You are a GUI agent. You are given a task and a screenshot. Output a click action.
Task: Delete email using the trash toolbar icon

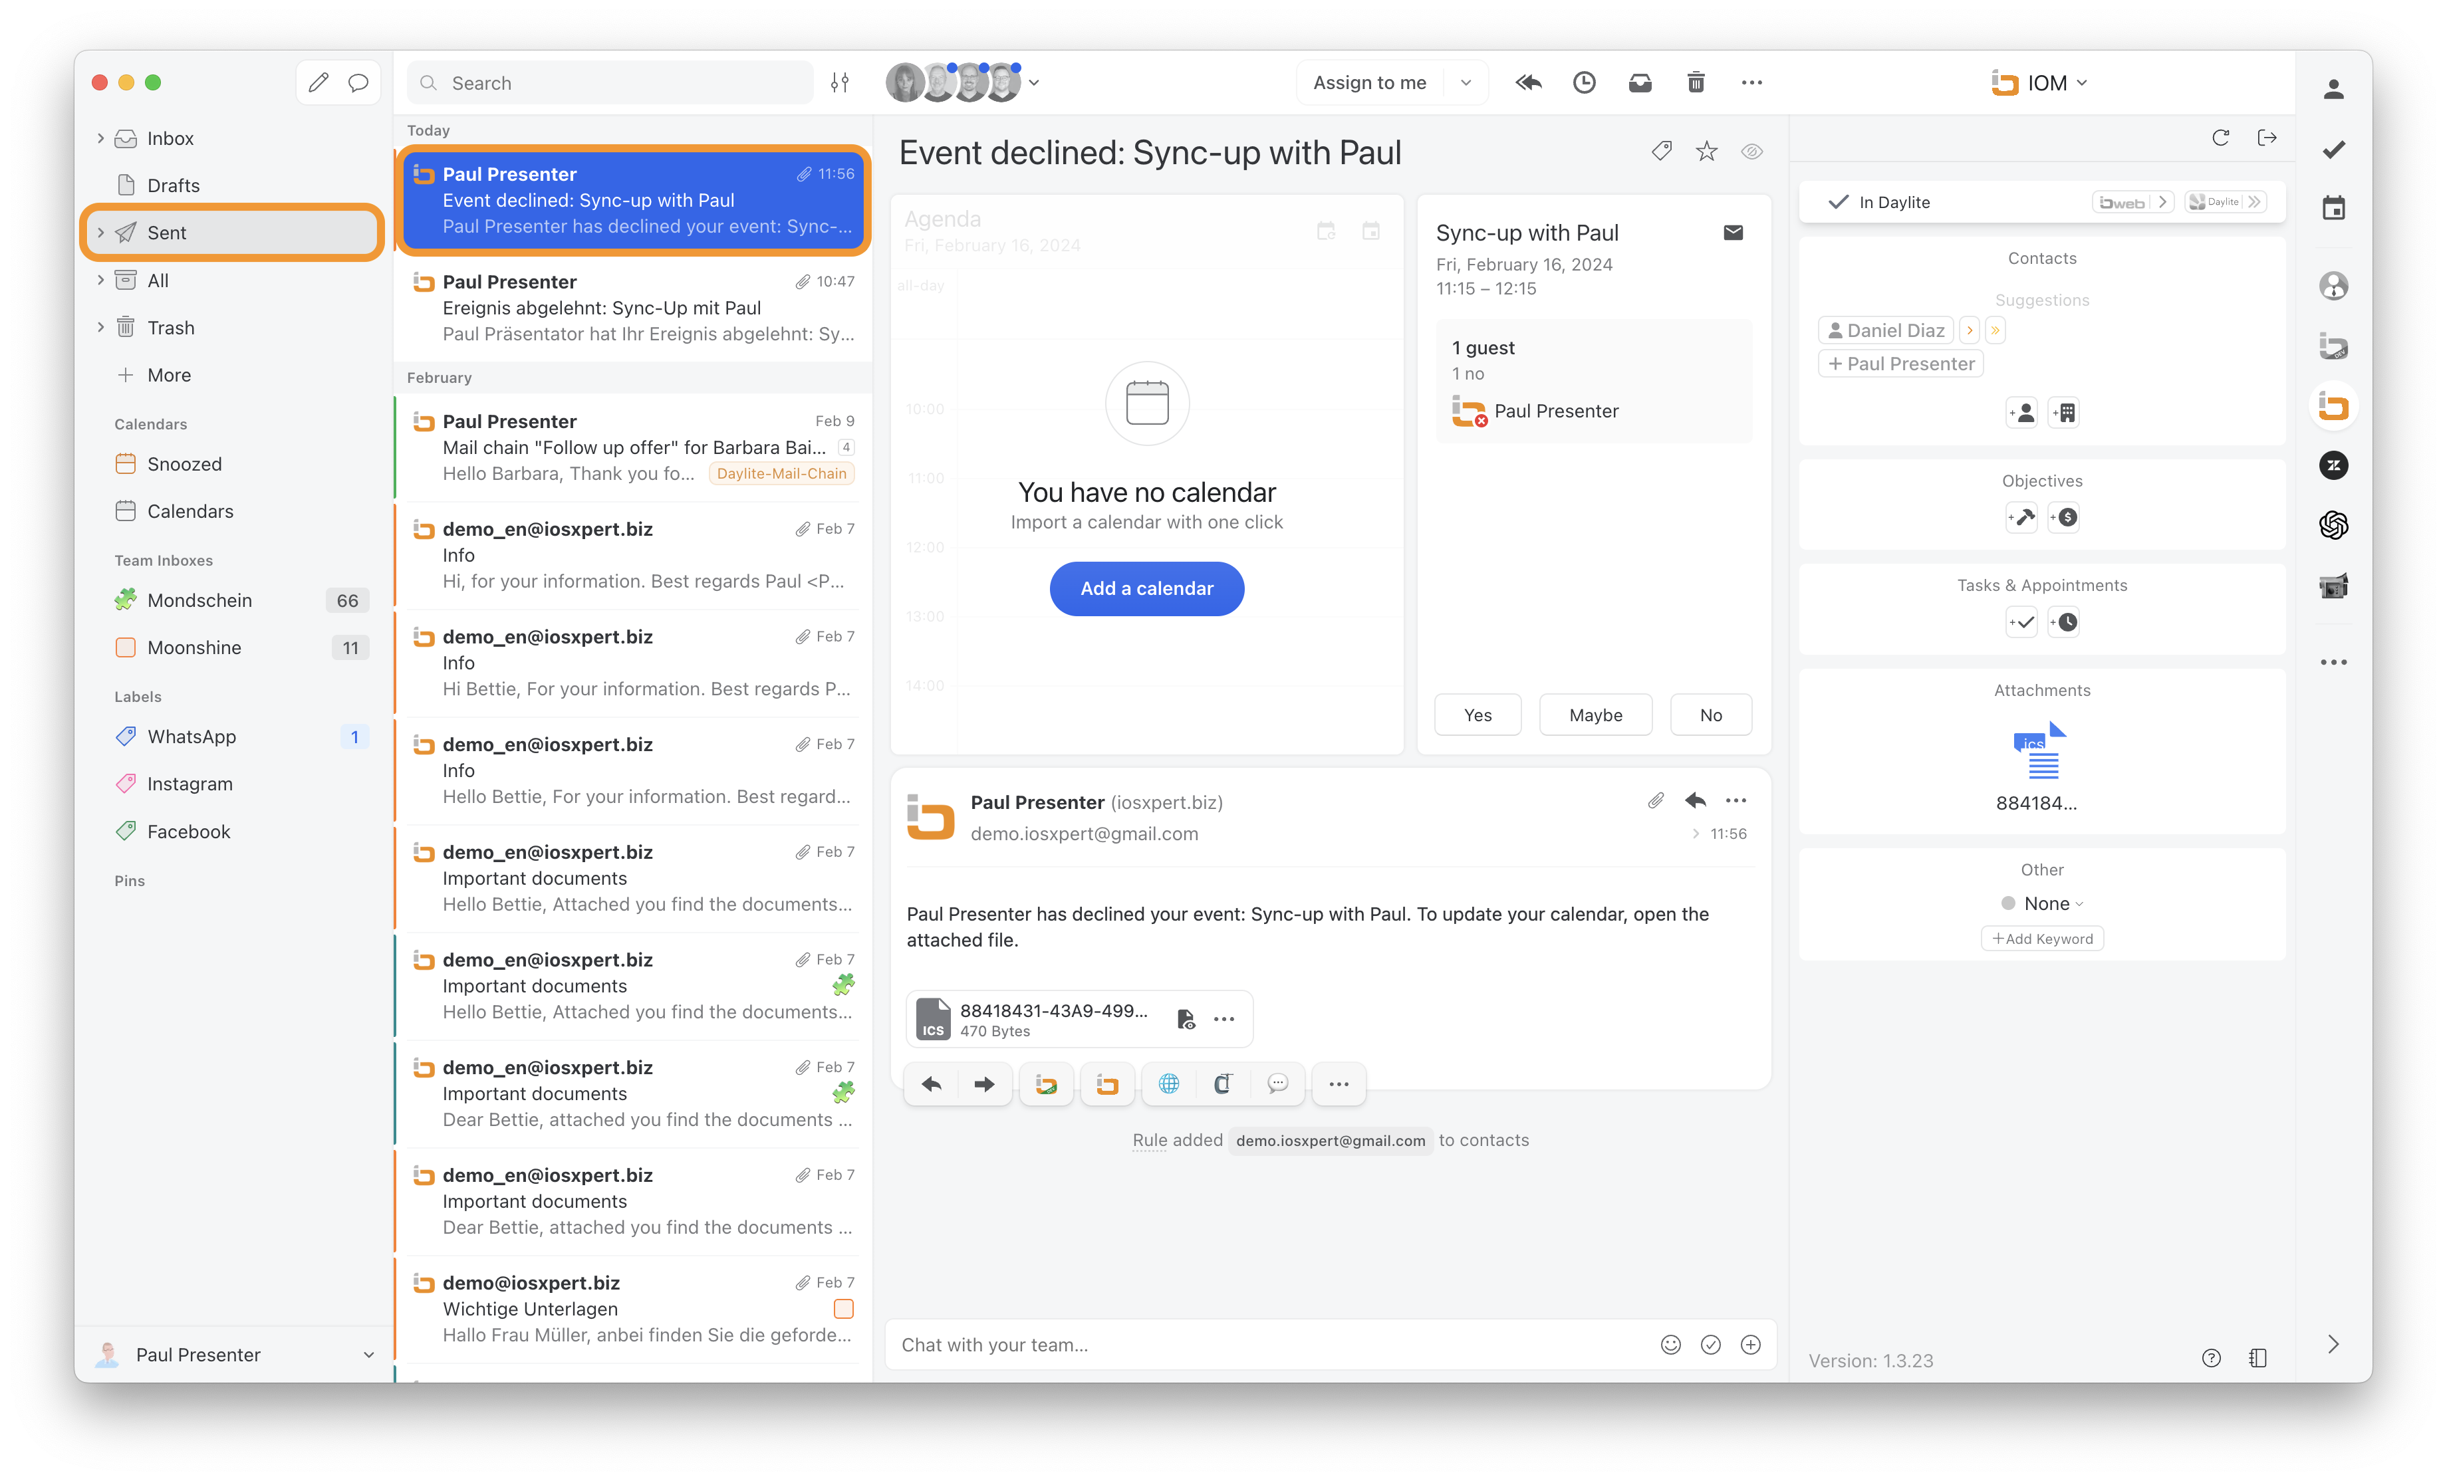[x=1696, y=82]
